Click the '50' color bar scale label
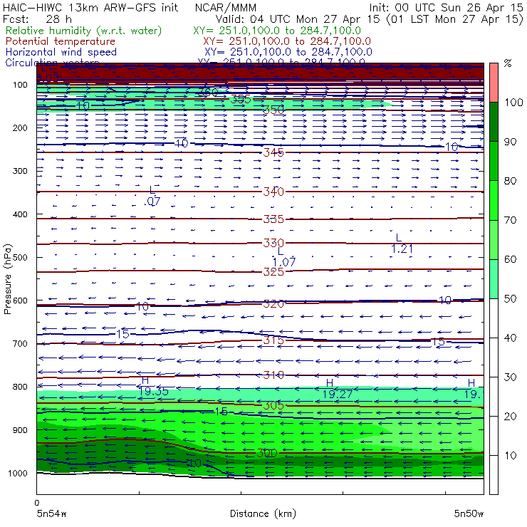 (510, 299)
